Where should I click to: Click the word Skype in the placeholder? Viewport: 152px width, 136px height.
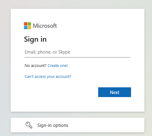pos(64,52)
